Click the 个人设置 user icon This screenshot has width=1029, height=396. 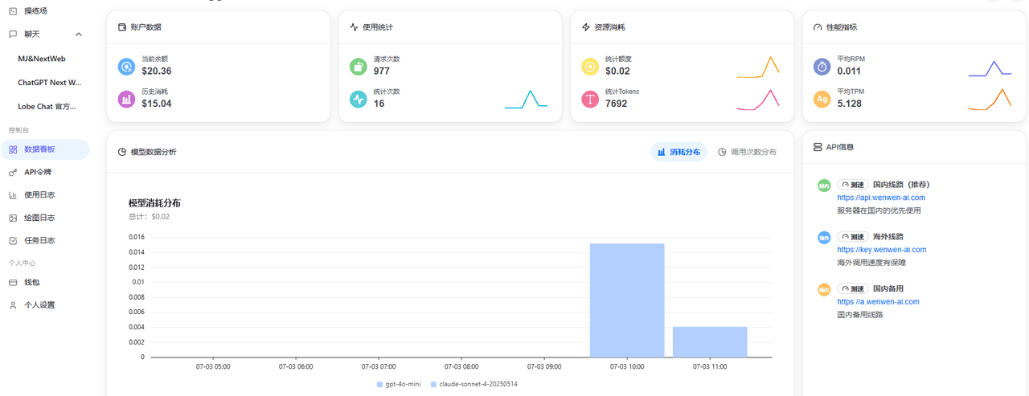click(13, 305)
